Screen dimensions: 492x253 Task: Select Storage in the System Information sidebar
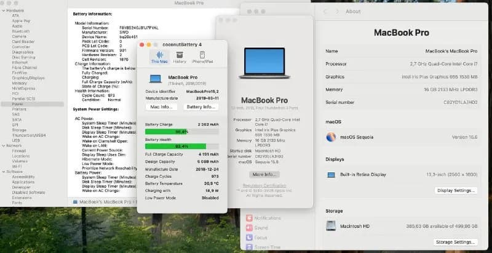tap(19, 130)
